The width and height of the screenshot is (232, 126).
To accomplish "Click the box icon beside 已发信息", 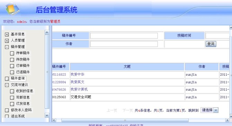I will tap(12, 104).
